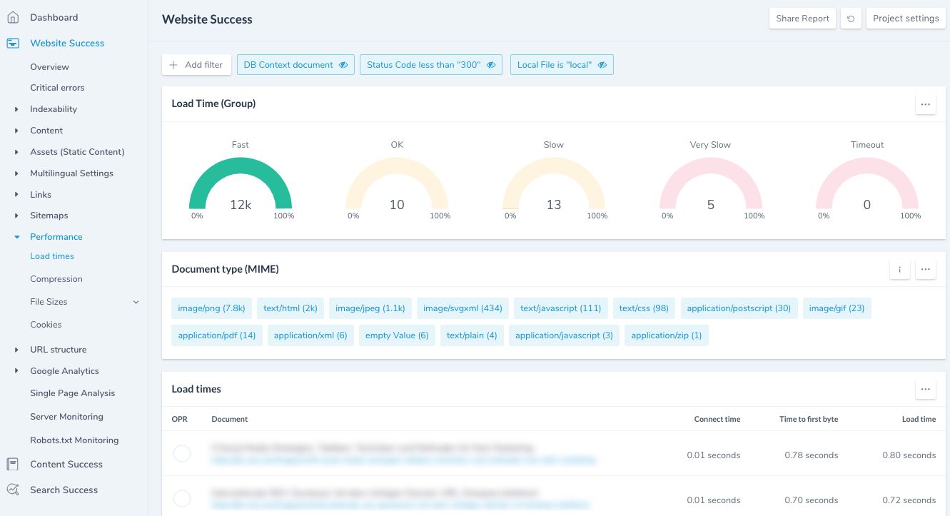Image resolution: width=950 pixels, height=516 pixels.
Task: Open the Load Time (Group) options ellipsis
Action: pos(926,104)
